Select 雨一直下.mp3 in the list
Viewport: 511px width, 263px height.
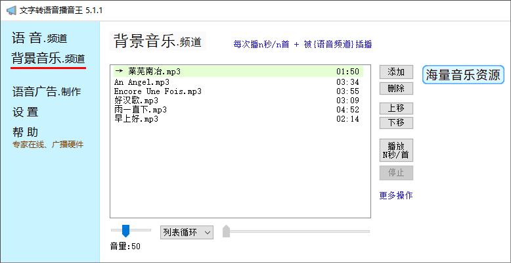click(238, 110)
